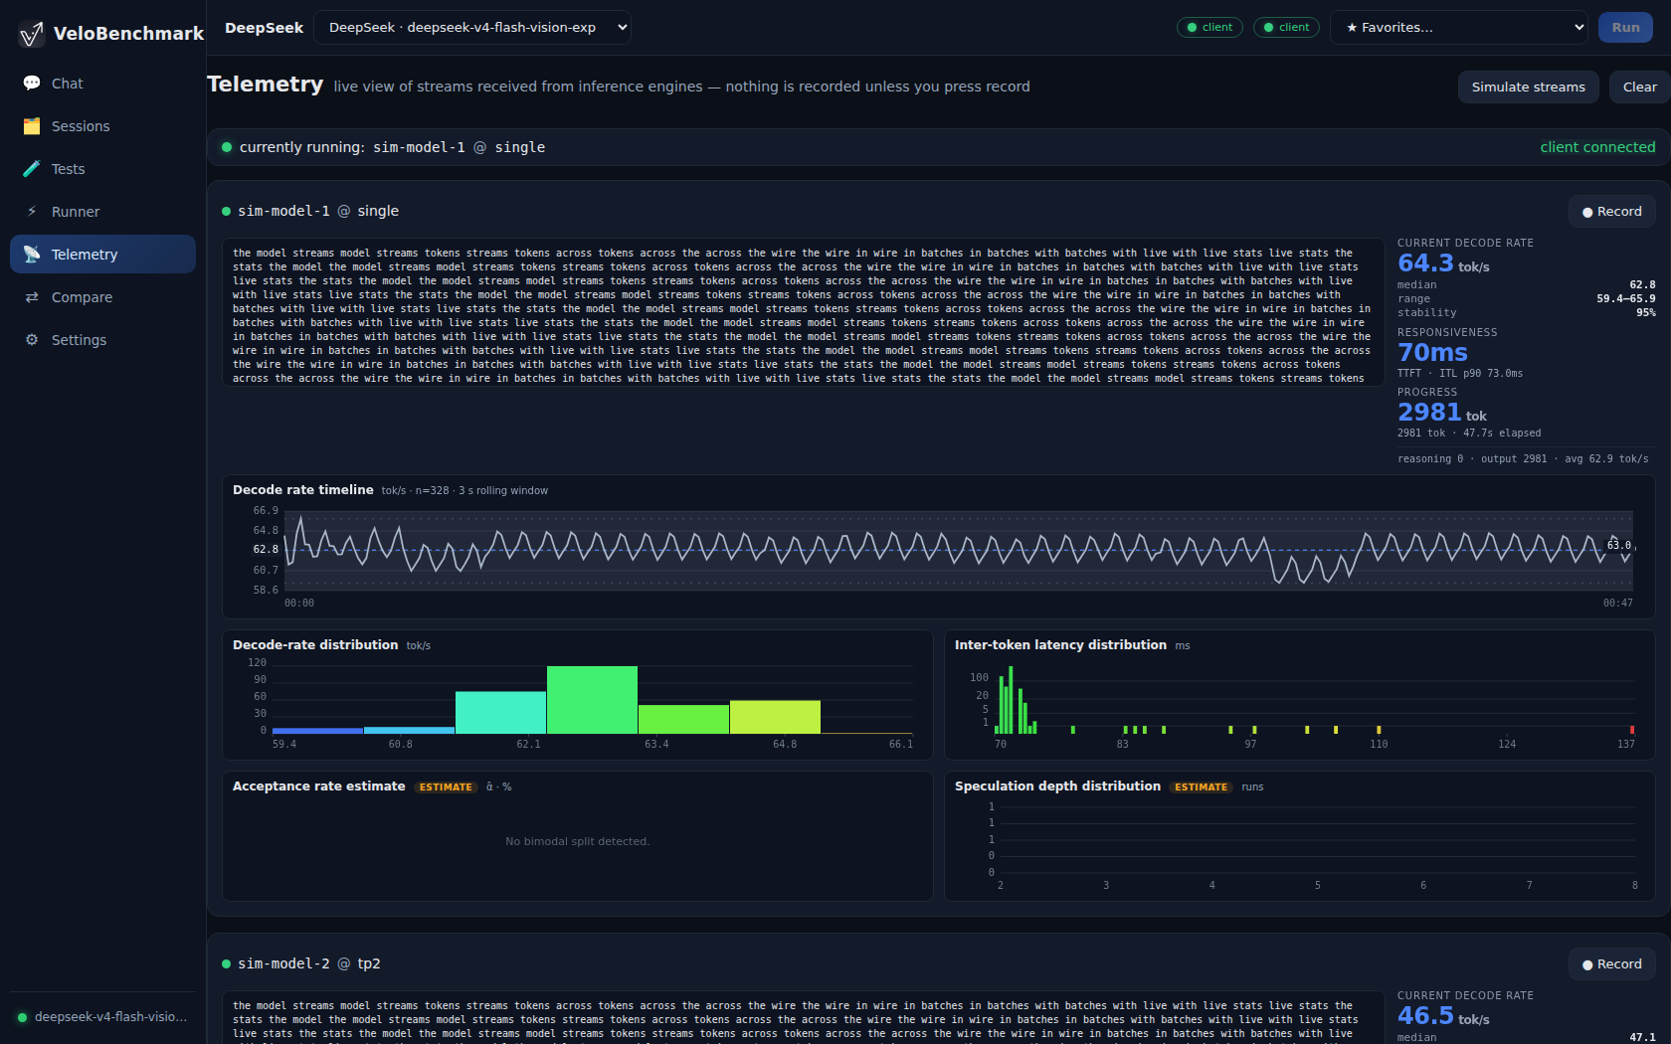Click the Runner lightning bolt icon
The height and width of the screenshot is (1044, 1671).
(32, 212)
